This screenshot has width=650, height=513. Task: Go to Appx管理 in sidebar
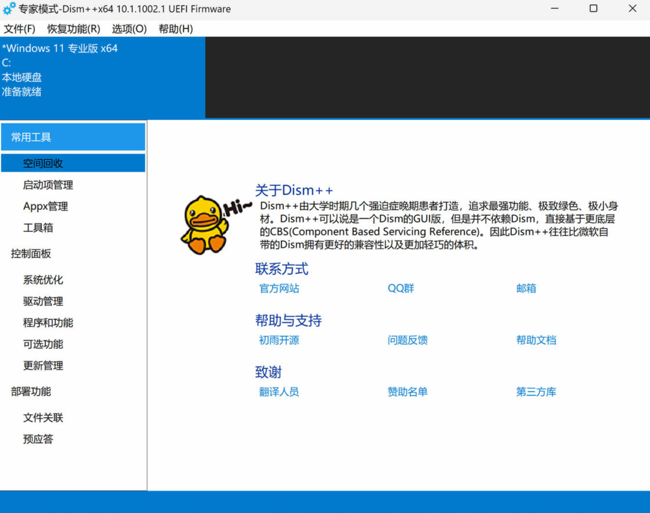point(45,206)
